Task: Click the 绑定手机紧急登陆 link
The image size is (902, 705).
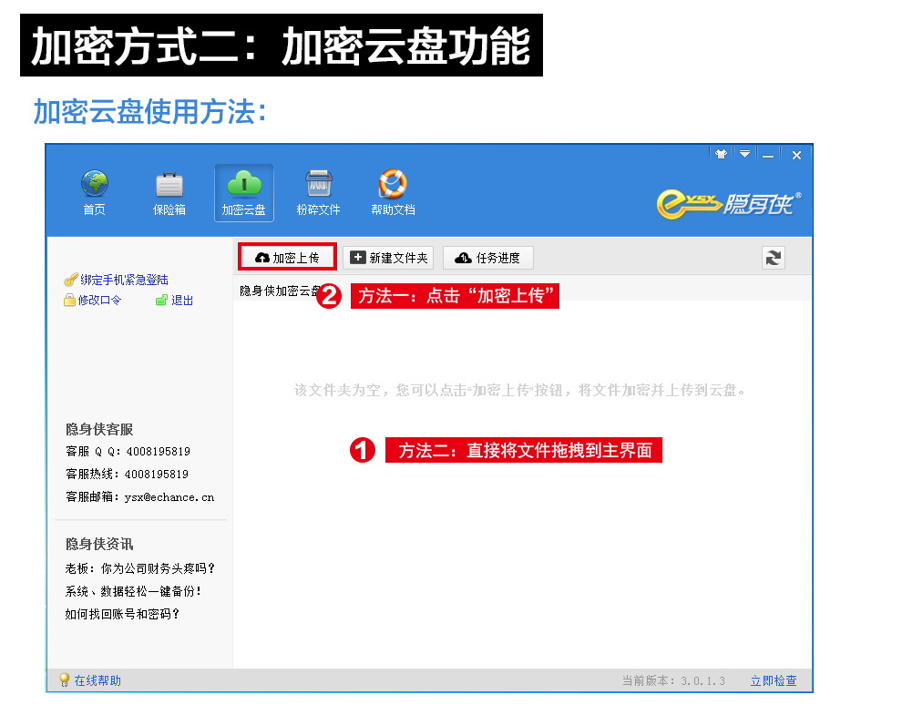Action: (x=124, y=280)
